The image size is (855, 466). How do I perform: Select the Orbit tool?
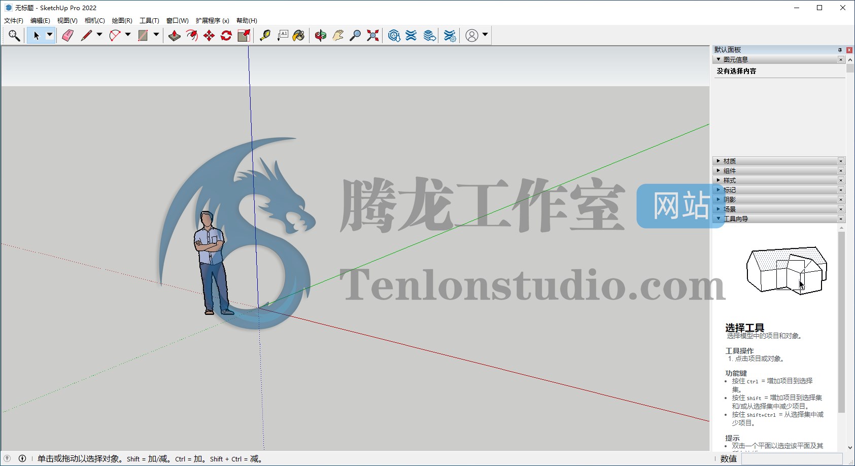tap(320, 35)
